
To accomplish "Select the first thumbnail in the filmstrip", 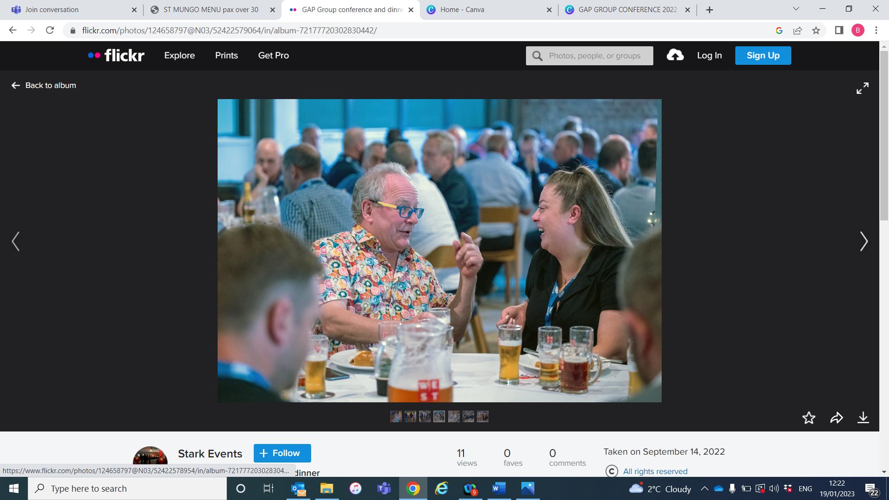I will tap(396, 417).
